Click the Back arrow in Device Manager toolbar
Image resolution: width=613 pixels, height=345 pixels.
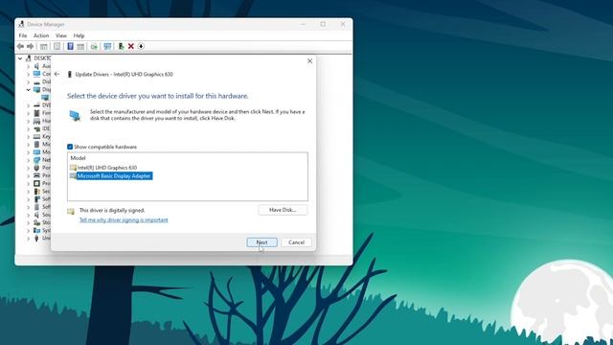(20, 47)
